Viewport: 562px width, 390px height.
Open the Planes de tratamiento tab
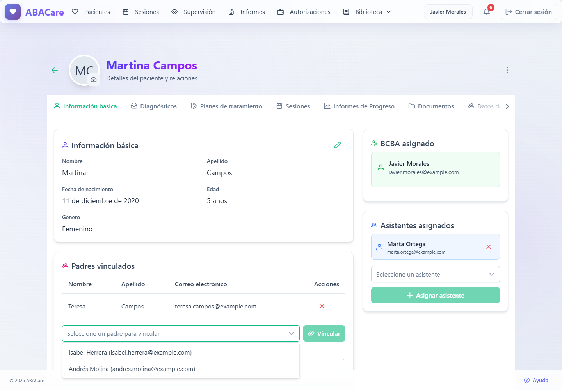tap(226, 106)
